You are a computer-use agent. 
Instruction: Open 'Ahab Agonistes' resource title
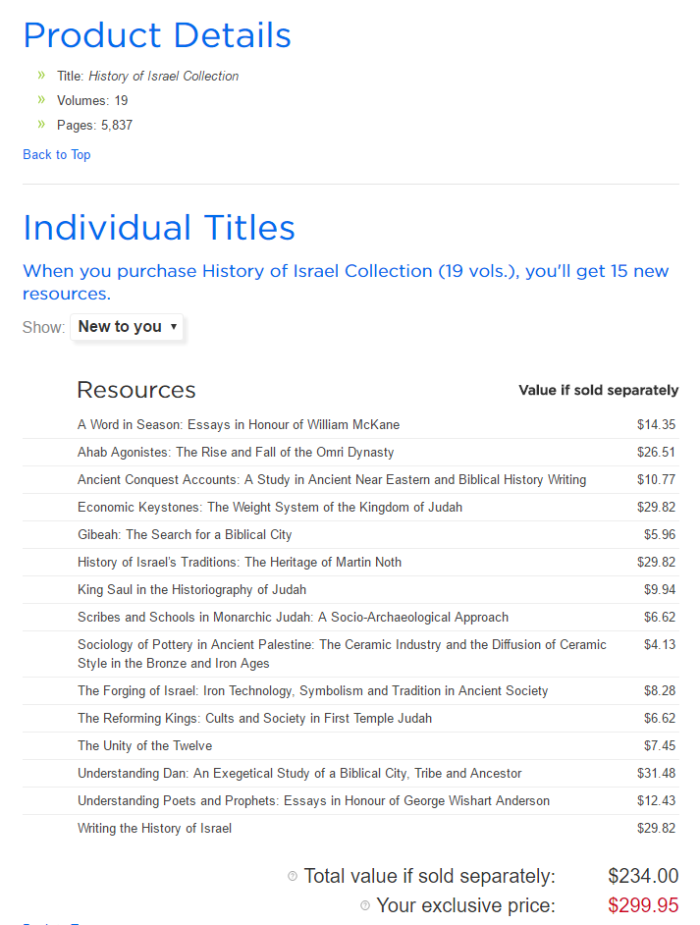click(x=236, y=453)
